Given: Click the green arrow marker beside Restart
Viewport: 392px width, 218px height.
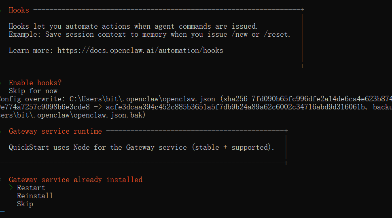Looking at the screenshot, I should (x=11, y=188).
